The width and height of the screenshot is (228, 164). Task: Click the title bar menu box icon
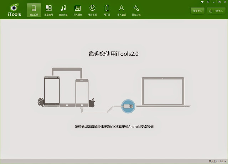click(x=208, y=2)
